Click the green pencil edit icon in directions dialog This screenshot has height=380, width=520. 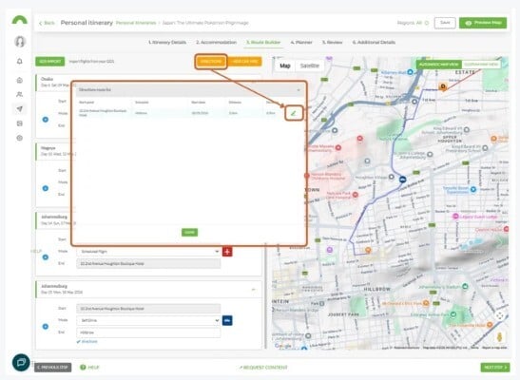(x=293, y=113)
